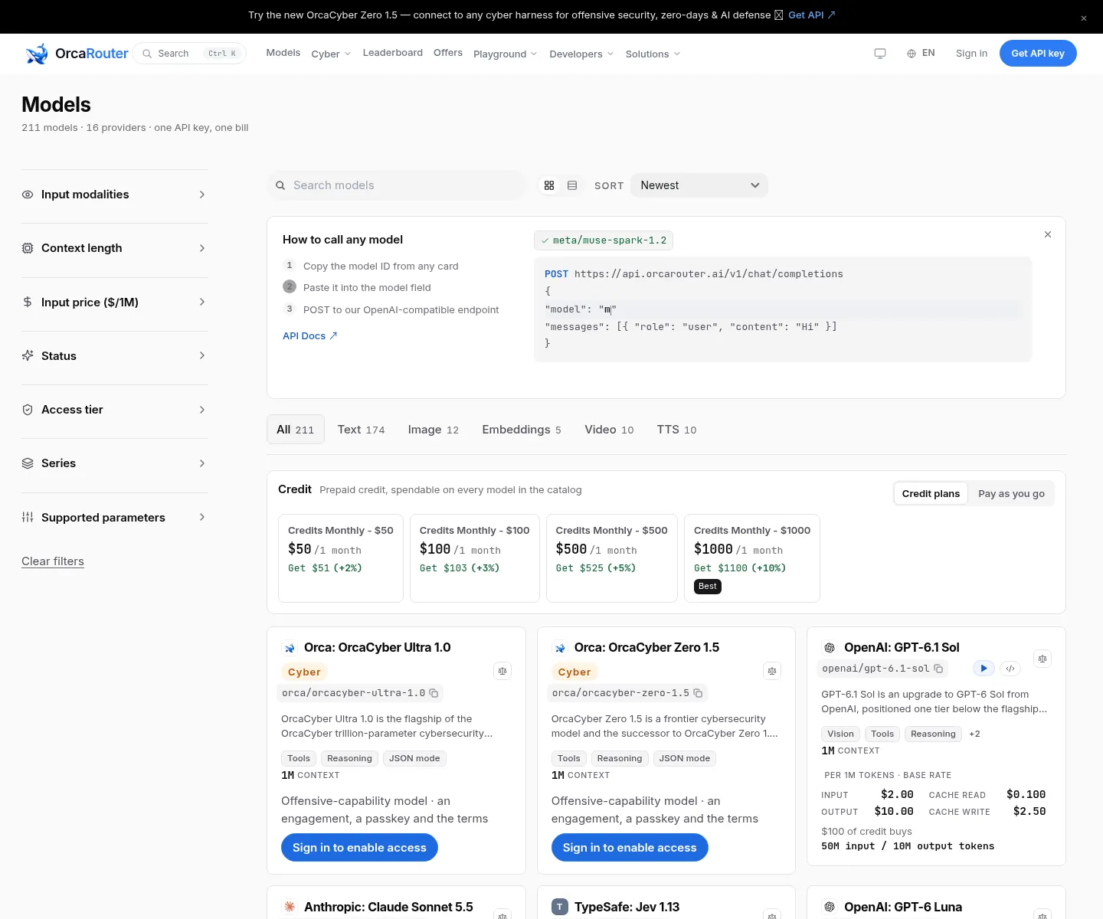The image size is (1103, 919).
Task: Open the Cyber navigation menu
Action: (331, 54)
